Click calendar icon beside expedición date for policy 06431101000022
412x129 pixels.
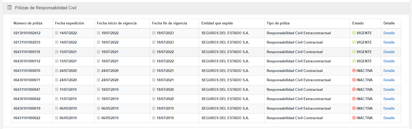click(57, 118)
